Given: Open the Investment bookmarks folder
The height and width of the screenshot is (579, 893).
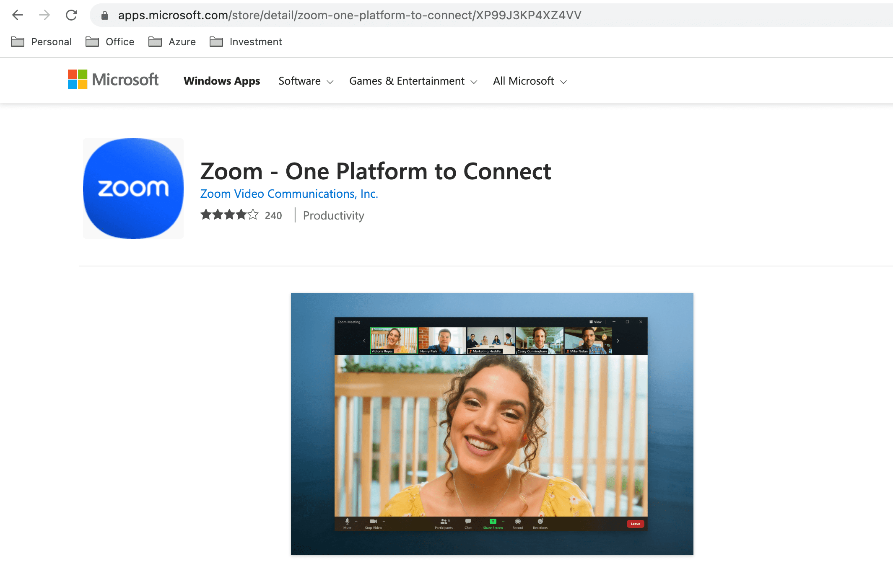Looking at the screenshot, I should [246, 42].
